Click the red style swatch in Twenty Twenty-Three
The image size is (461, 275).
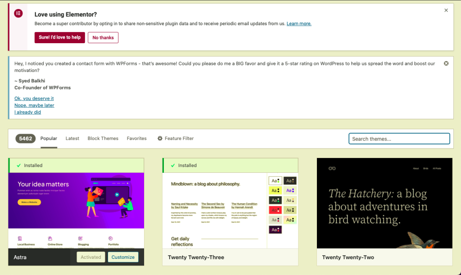(275, 210)
